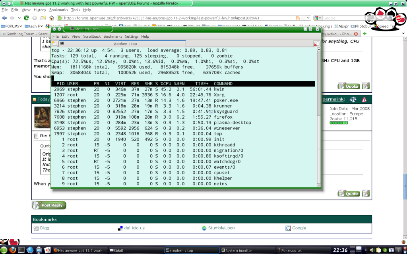Click the RSS feed icon in URL bar

click(x=298, y=18)
